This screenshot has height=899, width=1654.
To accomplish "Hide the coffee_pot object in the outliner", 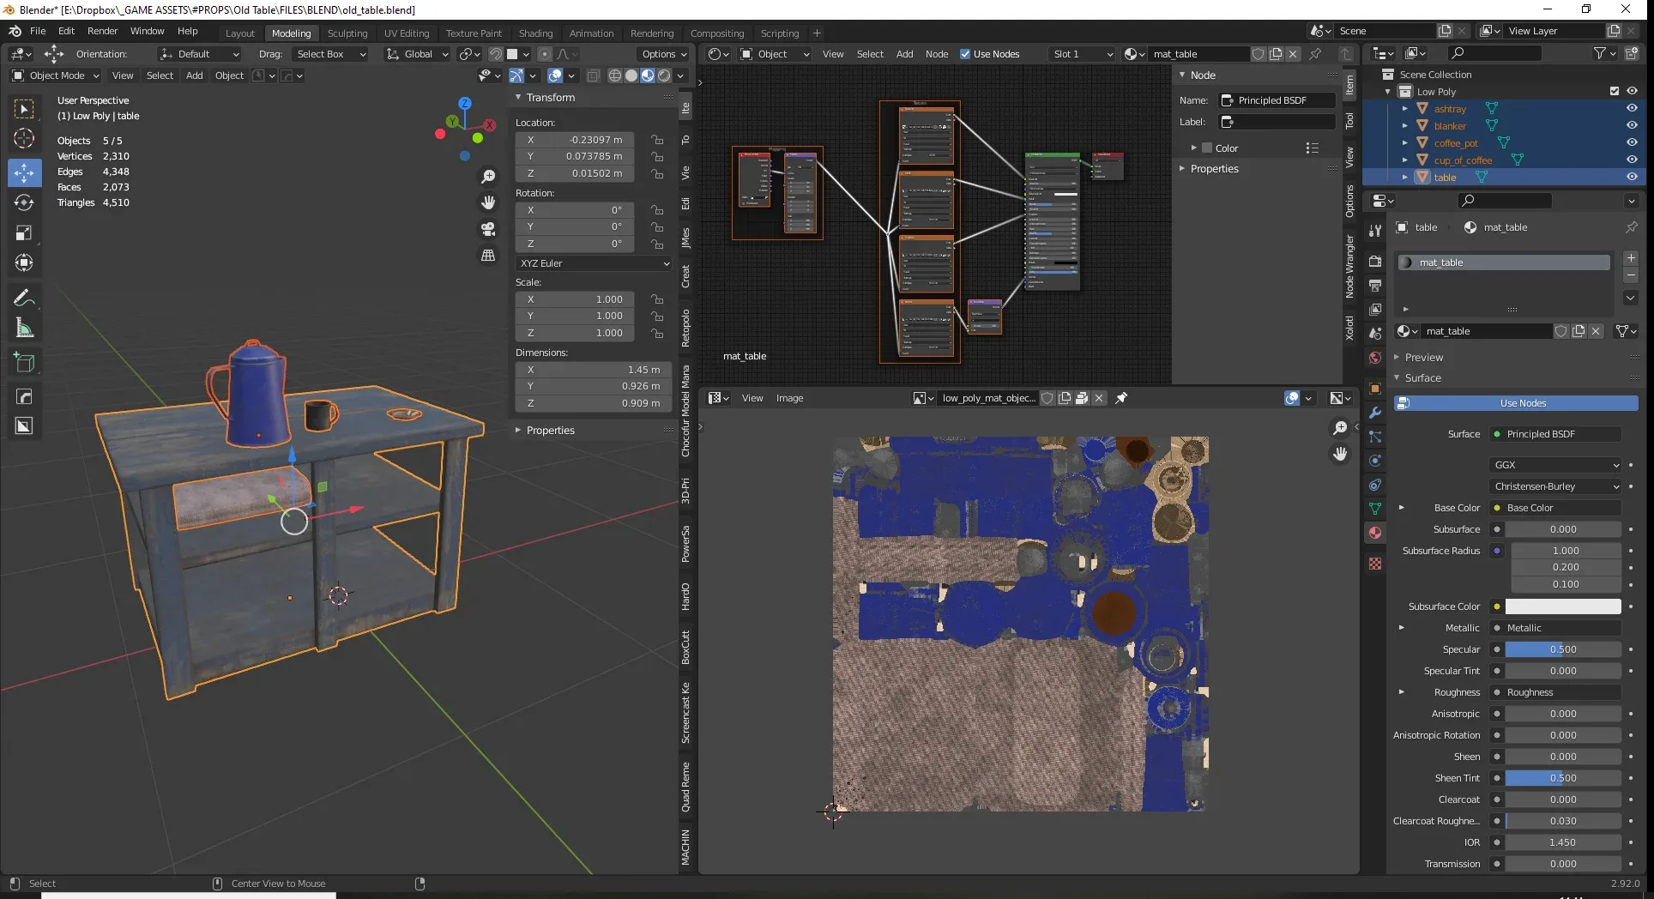I will coord(1632,143).
